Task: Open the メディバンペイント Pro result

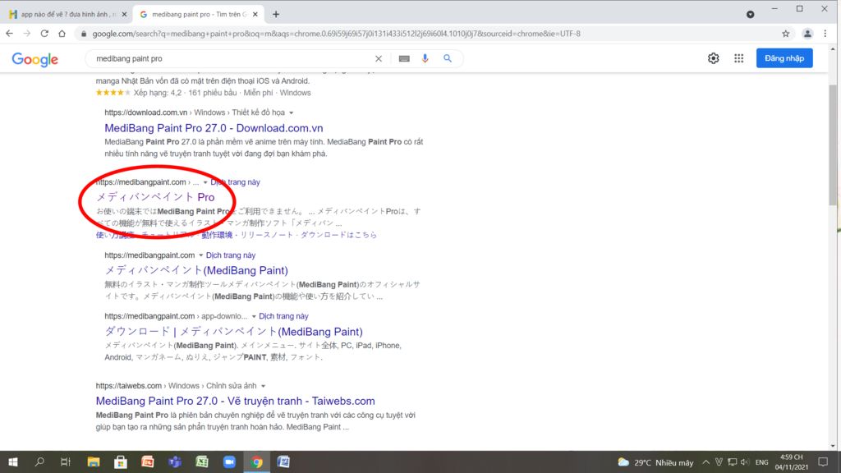Action: click(x=155, y=197)
